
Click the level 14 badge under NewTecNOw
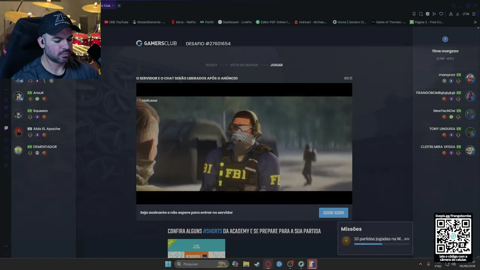(x=451, y=117)
